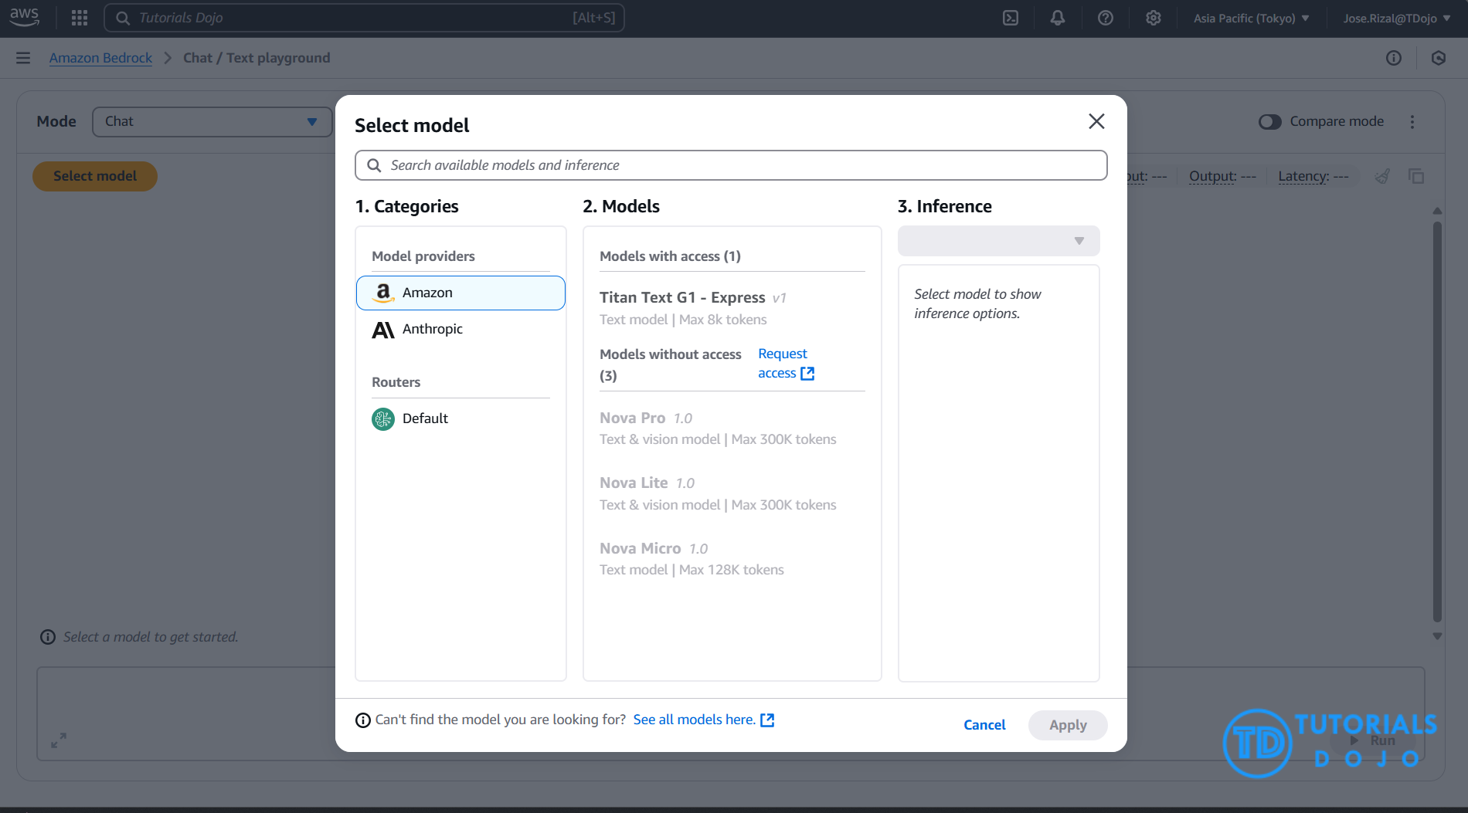This screenshot has height=813, width=1468.
Task: Open the See all models here link
Action: (703, 720)
